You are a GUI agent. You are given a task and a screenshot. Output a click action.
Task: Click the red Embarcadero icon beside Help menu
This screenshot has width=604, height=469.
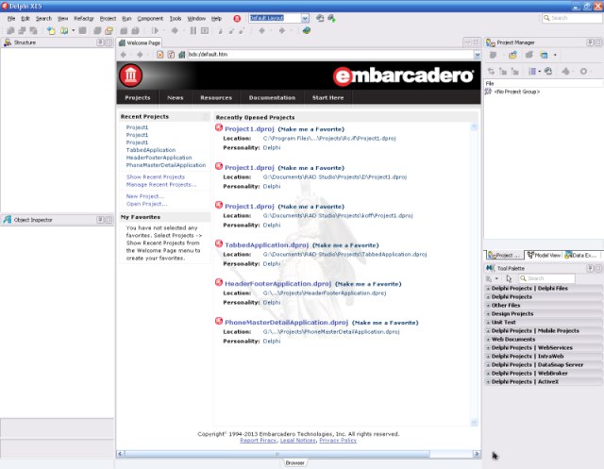(x=237, y=18)
